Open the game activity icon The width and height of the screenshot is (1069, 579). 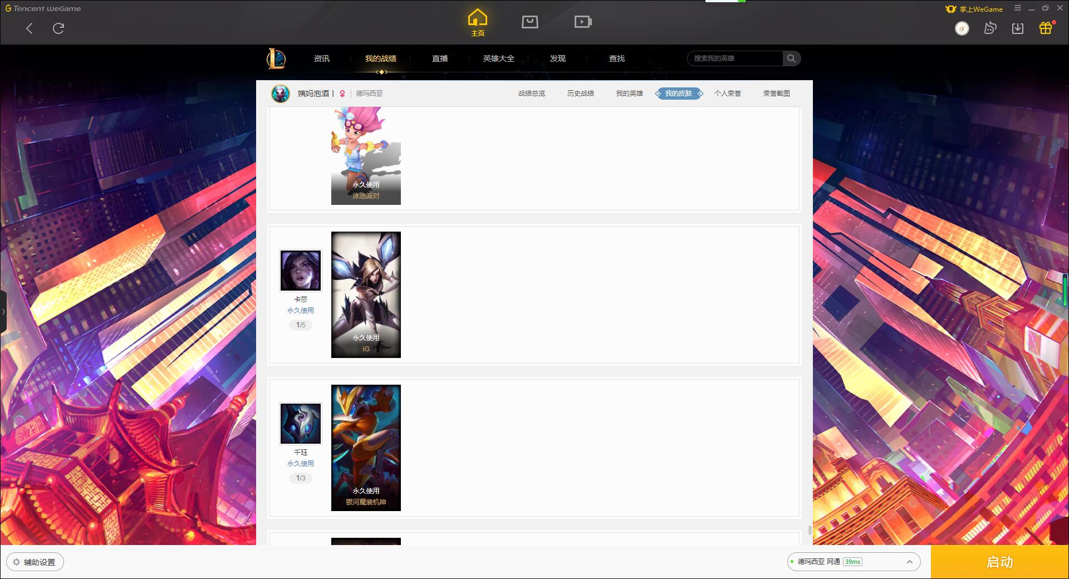click(x=990, y=28)
